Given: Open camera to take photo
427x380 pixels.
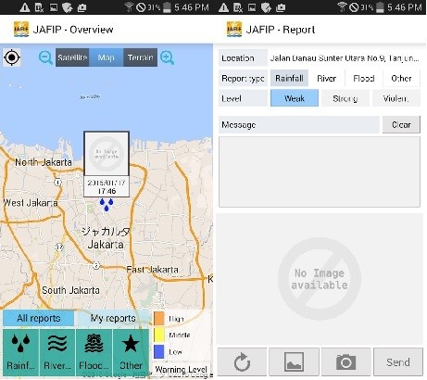Looking at the screenshot, I should [345, 361].
